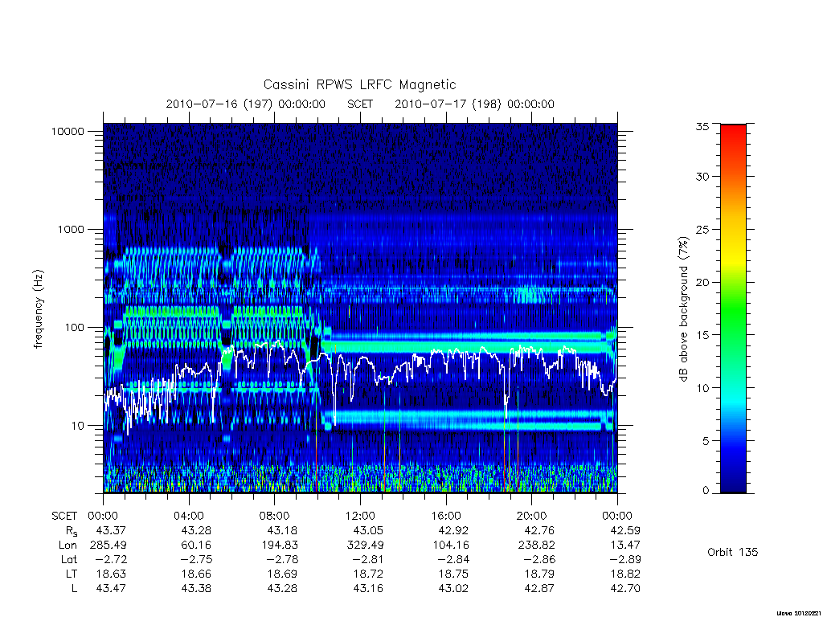823x617 pixels.
Task: Click the colorbar's 35 dB tick label
Action: click(x=702, y=126)
